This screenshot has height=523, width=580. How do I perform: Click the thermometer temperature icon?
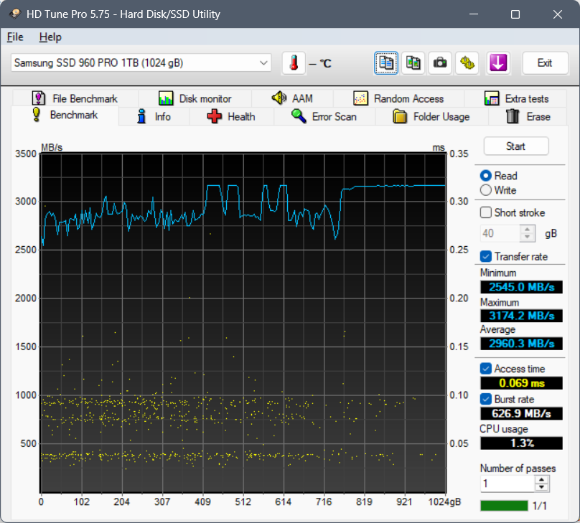pos(294,63)
